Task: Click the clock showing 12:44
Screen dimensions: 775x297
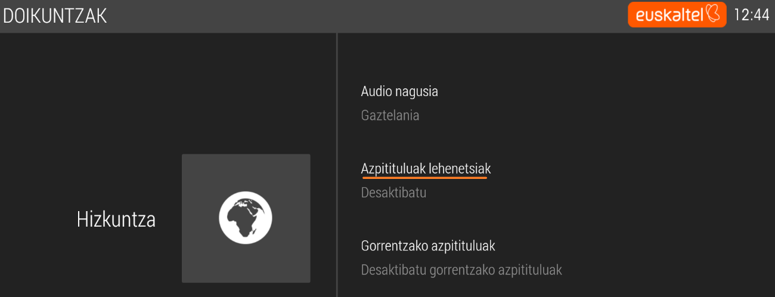Action: click(x=751, y=16)
